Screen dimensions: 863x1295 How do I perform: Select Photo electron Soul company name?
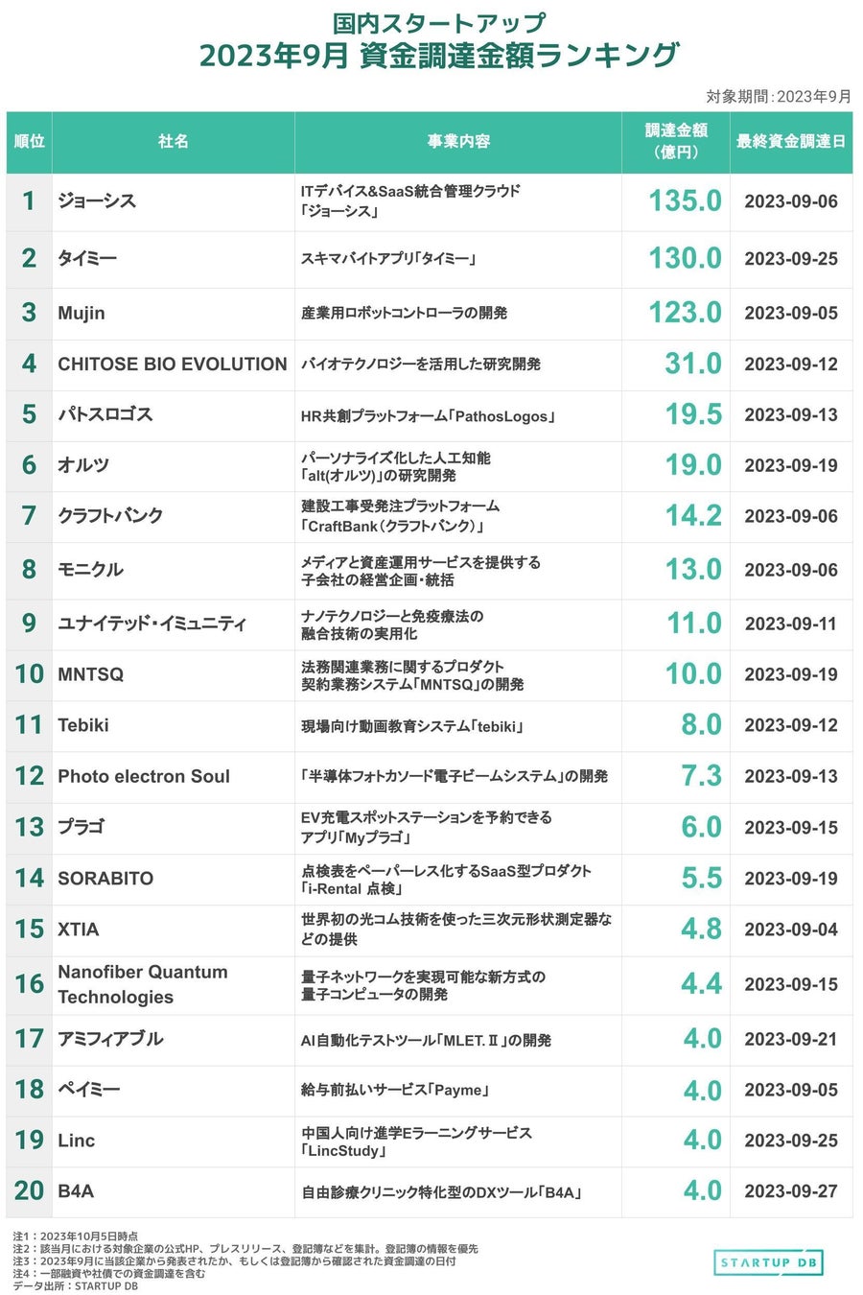click(x=144, y=776)
